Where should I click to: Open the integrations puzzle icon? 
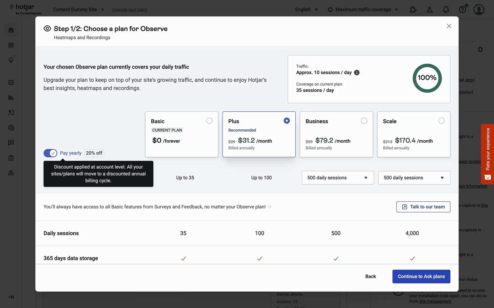tap(413, 10)
